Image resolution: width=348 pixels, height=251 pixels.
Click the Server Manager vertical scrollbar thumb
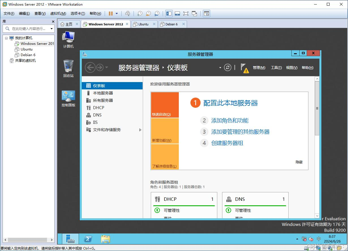317,109
